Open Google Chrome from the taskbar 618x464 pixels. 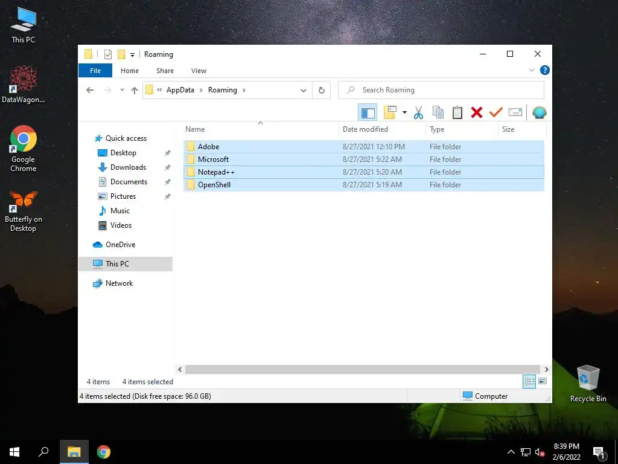[x=104, y=452]
